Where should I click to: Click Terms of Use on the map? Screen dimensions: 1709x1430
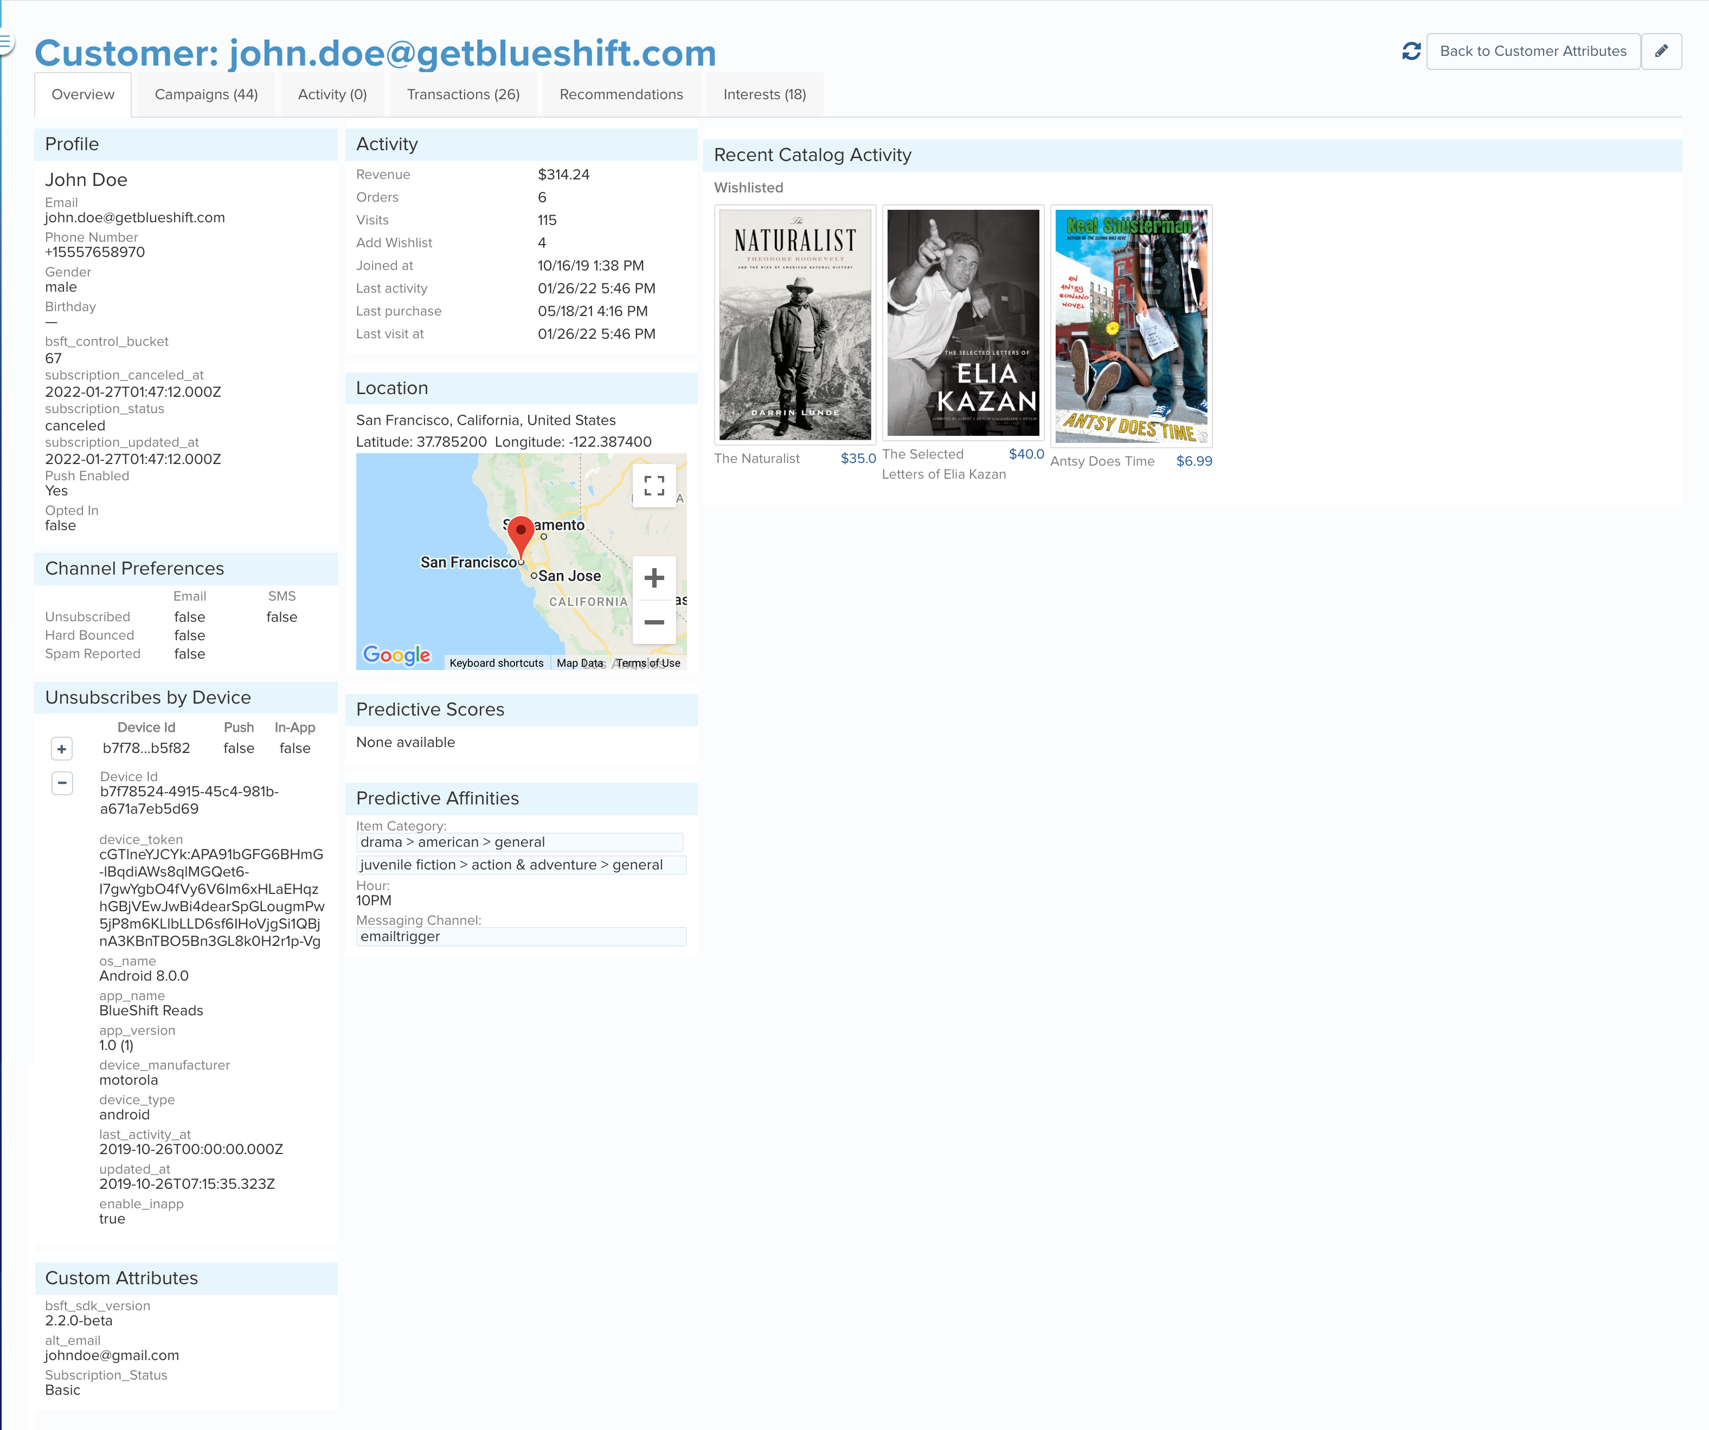[648, 663]
